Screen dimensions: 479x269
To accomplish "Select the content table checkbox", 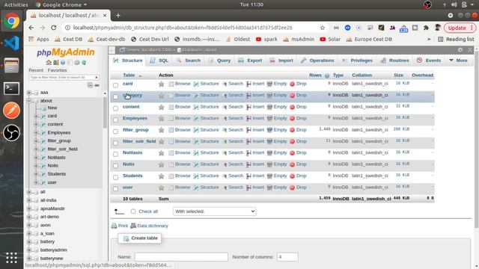I will 115,108.
